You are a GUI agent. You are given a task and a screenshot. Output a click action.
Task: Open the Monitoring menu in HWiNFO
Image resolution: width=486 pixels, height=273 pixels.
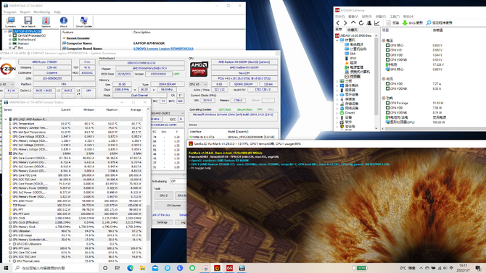(41, 12)
